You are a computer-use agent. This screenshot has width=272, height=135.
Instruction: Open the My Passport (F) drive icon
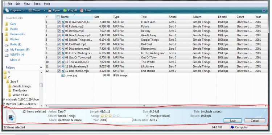[x=7, y=50]
